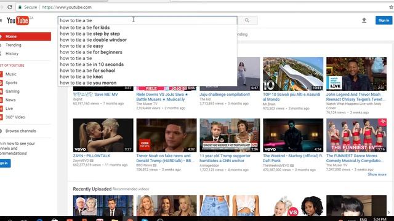Click the Sign in button at top right
394x221 pixels.
click(x=384, y=20)
